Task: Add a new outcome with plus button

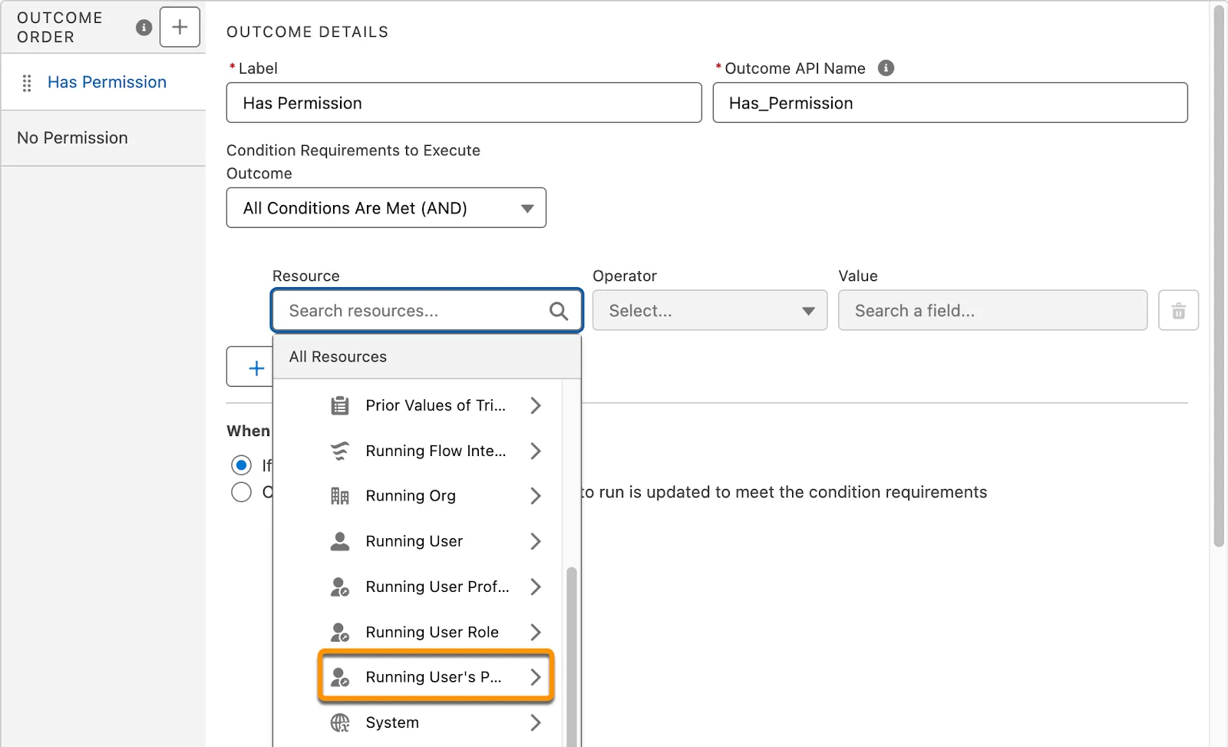Action: [180, 27]
